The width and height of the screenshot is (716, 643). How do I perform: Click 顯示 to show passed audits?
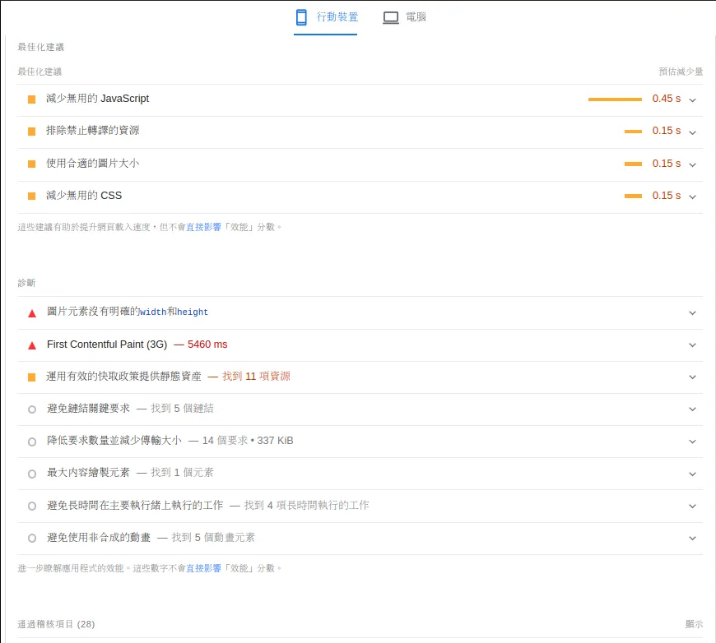[x=694, y=624]
